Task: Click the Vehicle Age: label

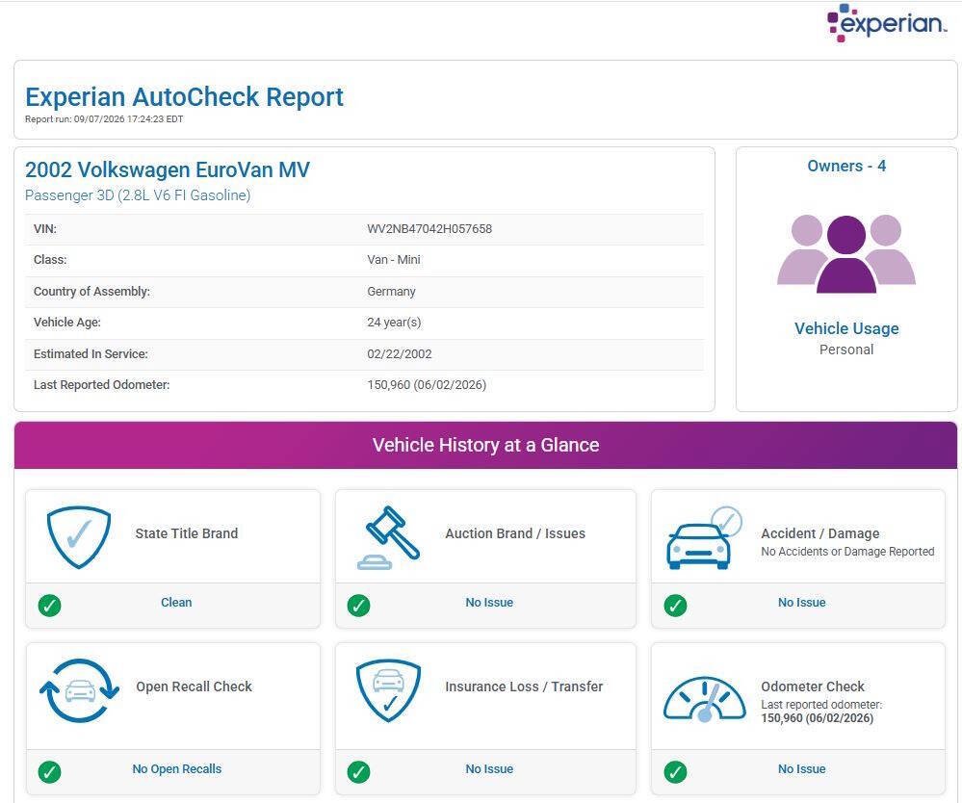Action: coord(66,322)
